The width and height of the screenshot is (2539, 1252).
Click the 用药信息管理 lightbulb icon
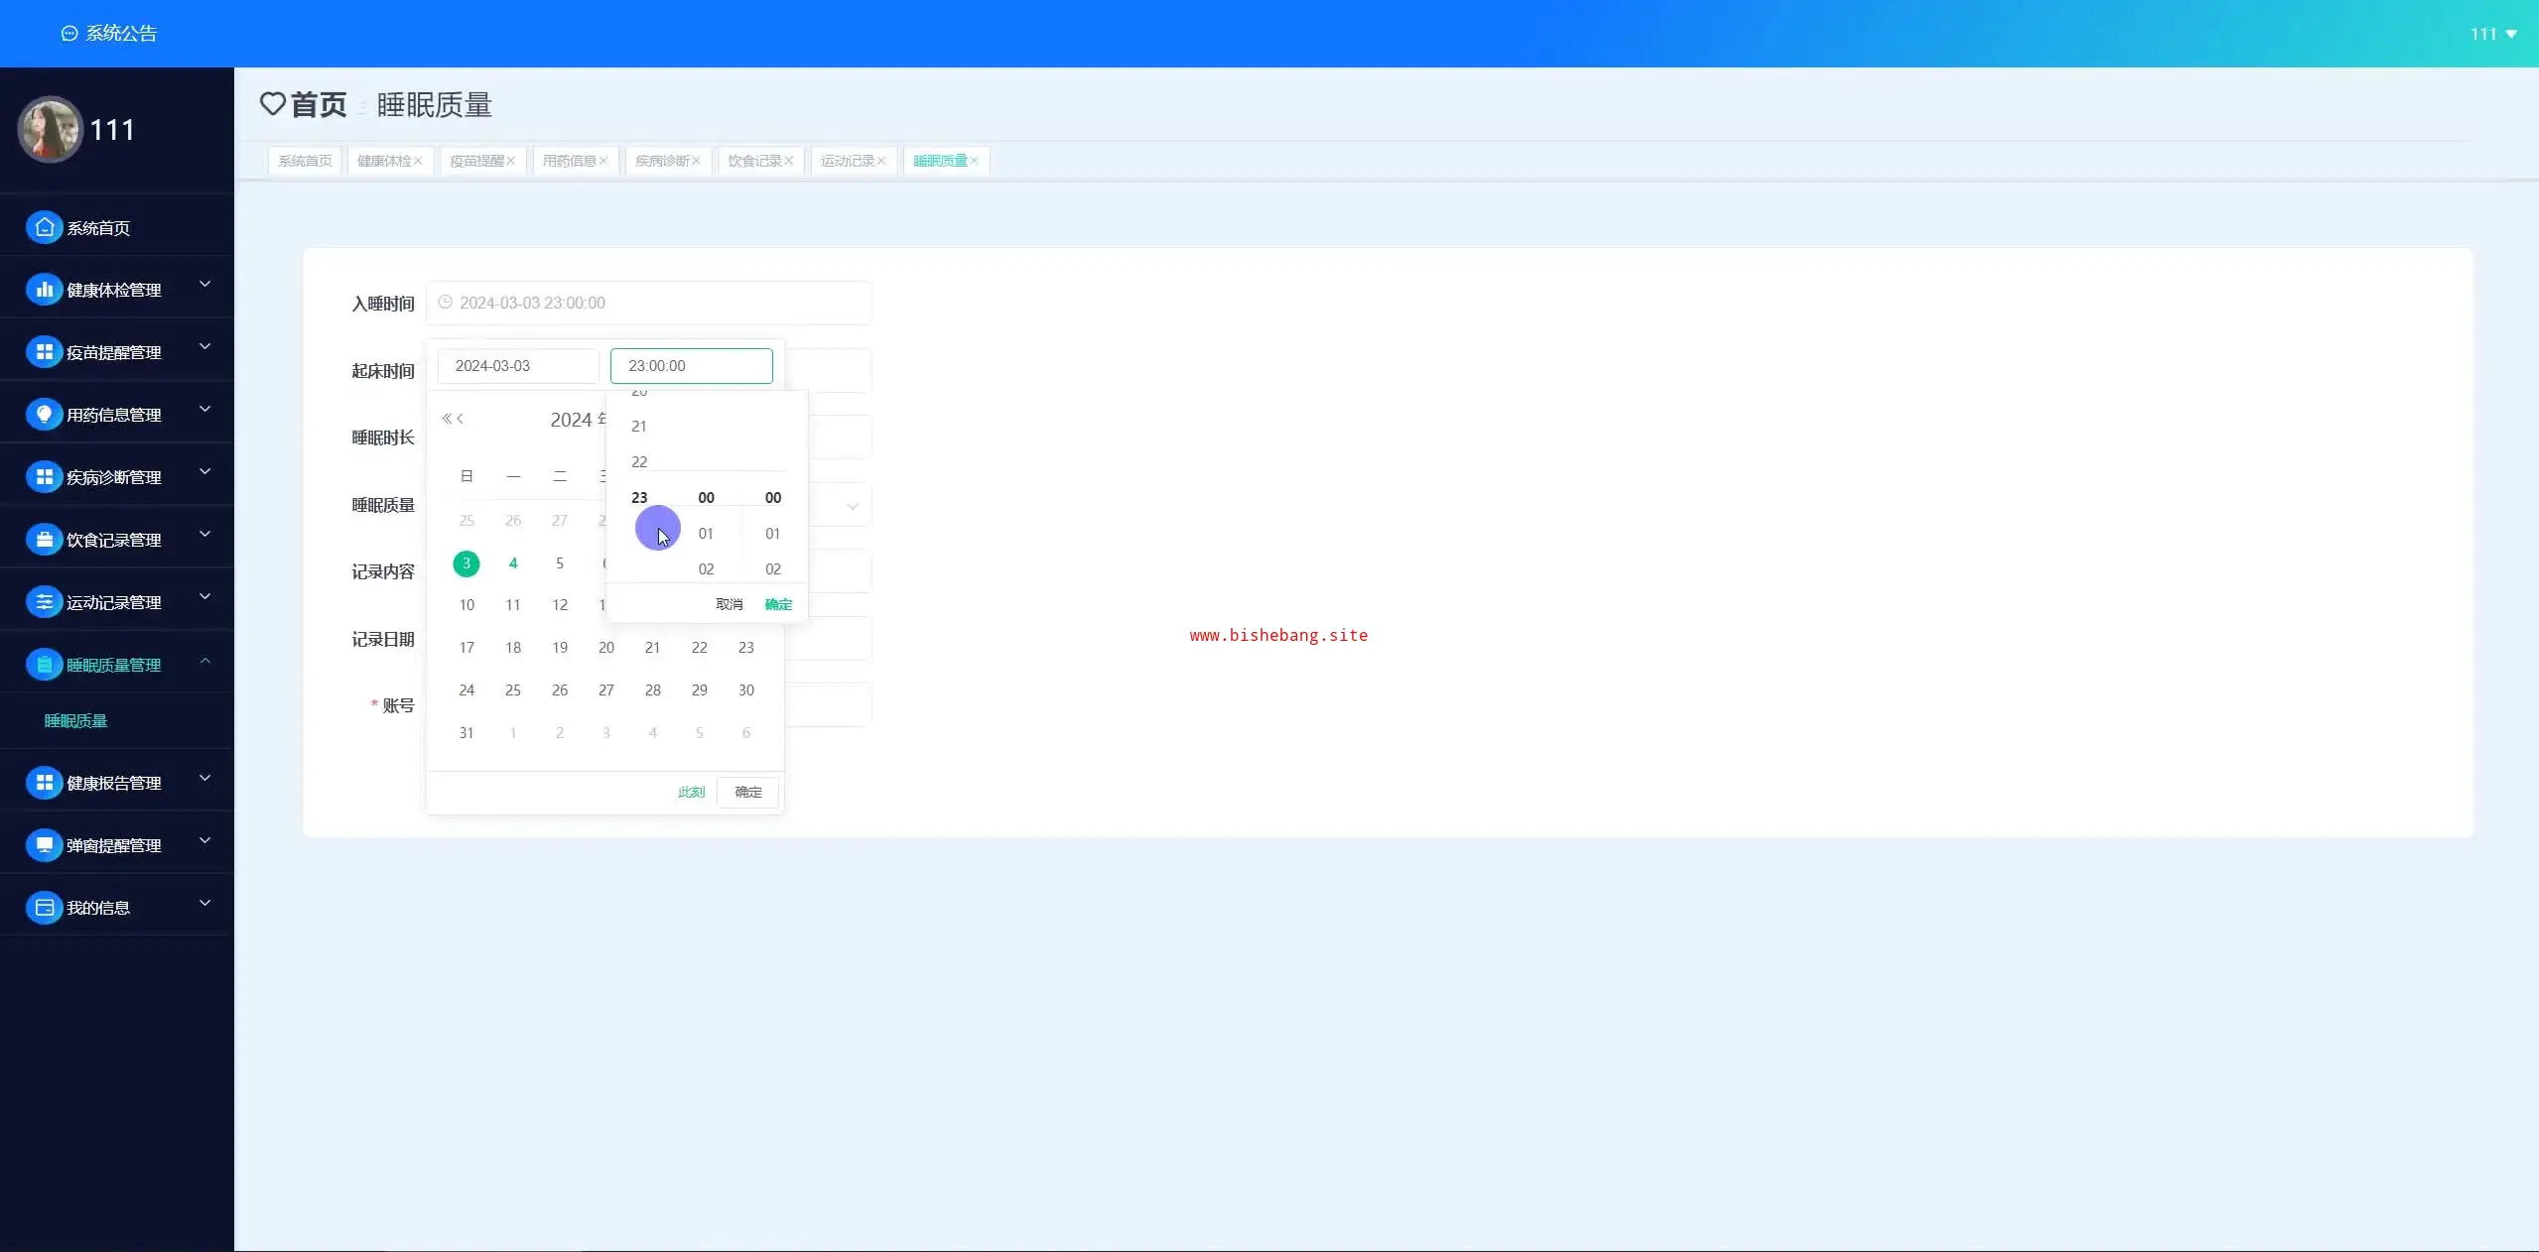44,415
